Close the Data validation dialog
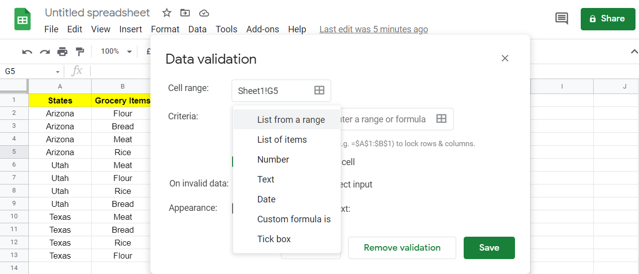The height and width of the screenshot is (274, 639). click(505, 58)
